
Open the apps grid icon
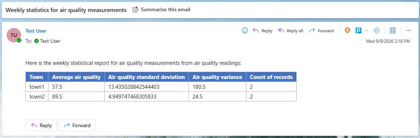click(x=393, y=31)
